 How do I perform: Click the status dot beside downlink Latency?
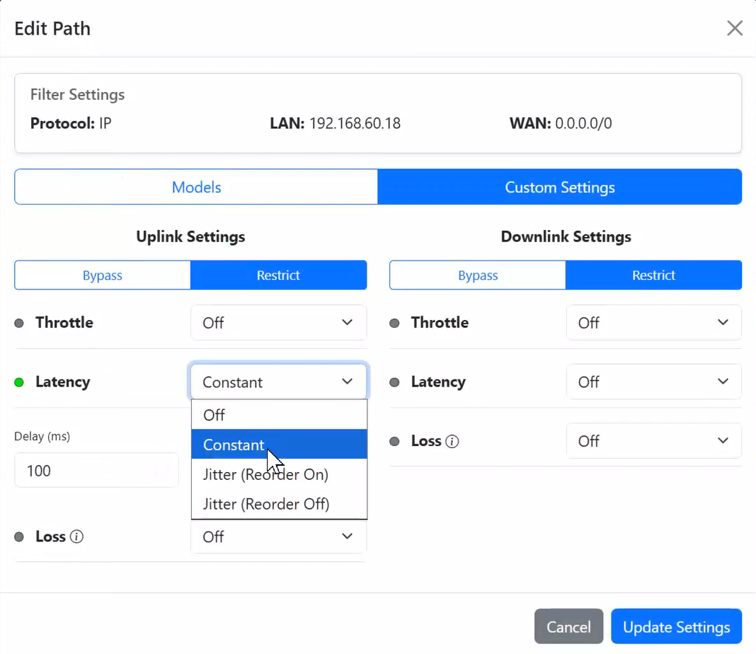pos(395,381)
